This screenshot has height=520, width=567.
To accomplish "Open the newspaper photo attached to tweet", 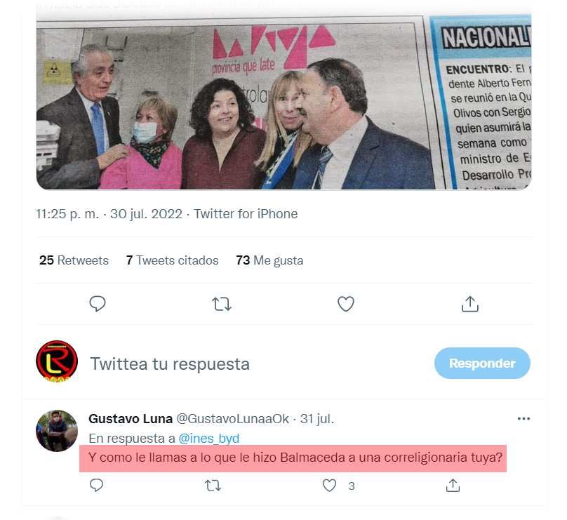I will (x=283, y=102).
